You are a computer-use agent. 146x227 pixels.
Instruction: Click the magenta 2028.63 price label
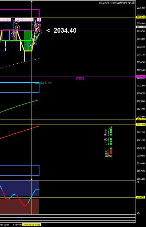click(141, 76)
